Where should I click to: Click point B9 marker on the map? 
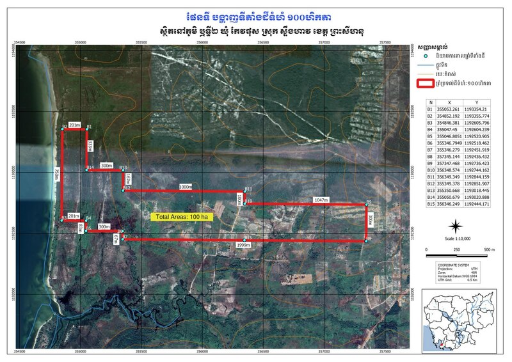click(366, 205)
